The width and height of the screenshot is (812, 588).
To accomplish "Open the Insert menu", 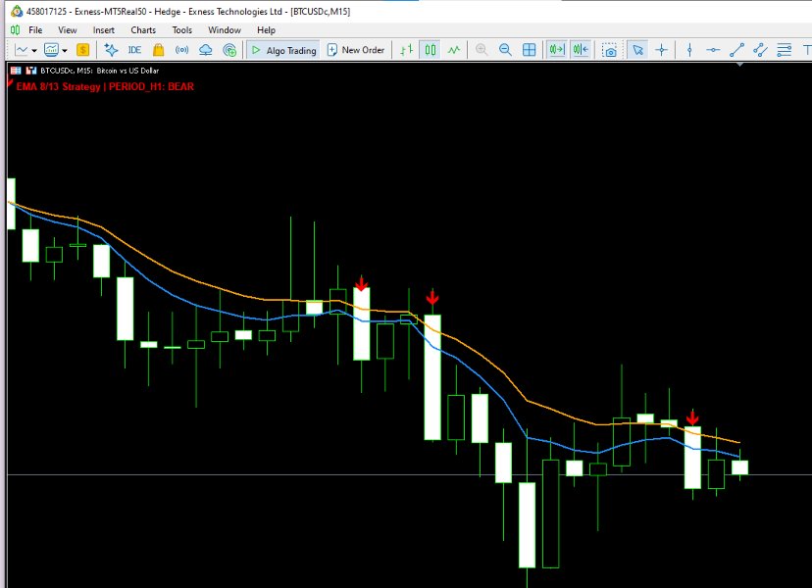I will tap(104, 30).
